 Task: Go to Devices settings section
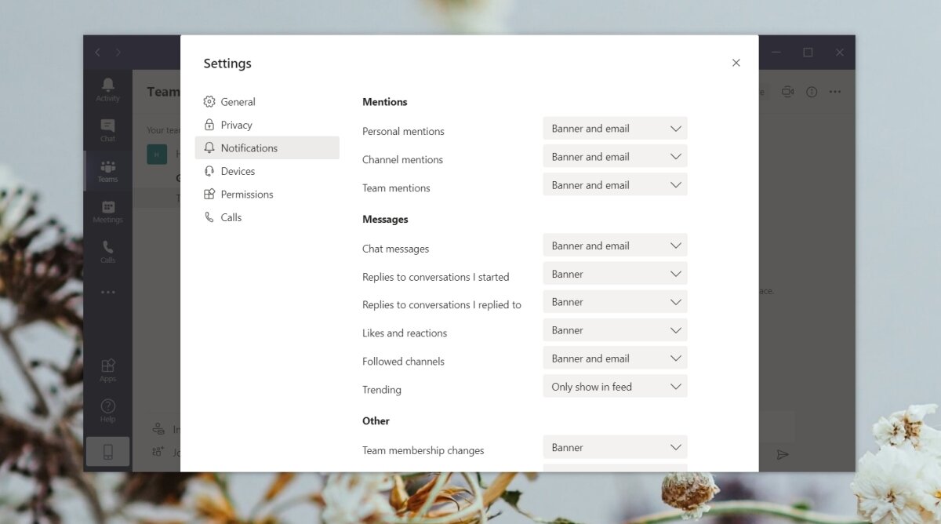pos(238,171)
